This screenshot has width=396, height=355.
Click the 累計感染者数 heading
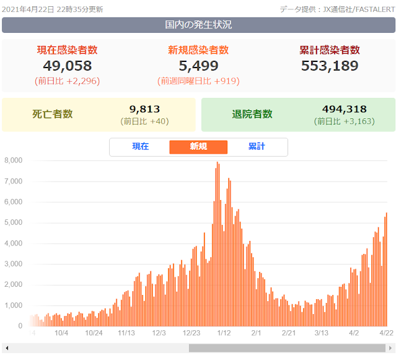pyautogui.click(x=330, y=50)
